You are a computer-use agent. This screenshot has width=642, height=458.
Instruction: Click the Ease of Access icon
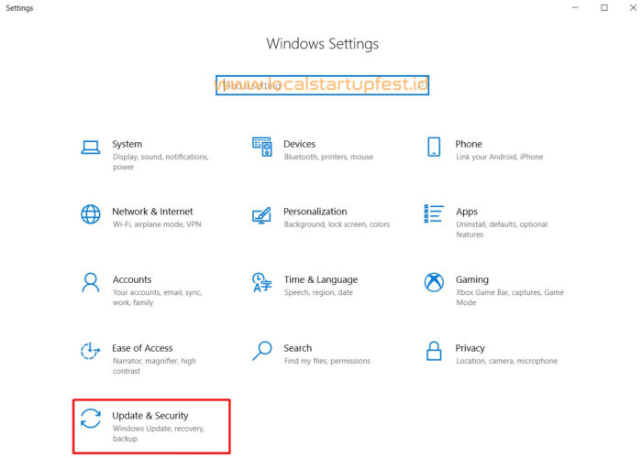91,351
